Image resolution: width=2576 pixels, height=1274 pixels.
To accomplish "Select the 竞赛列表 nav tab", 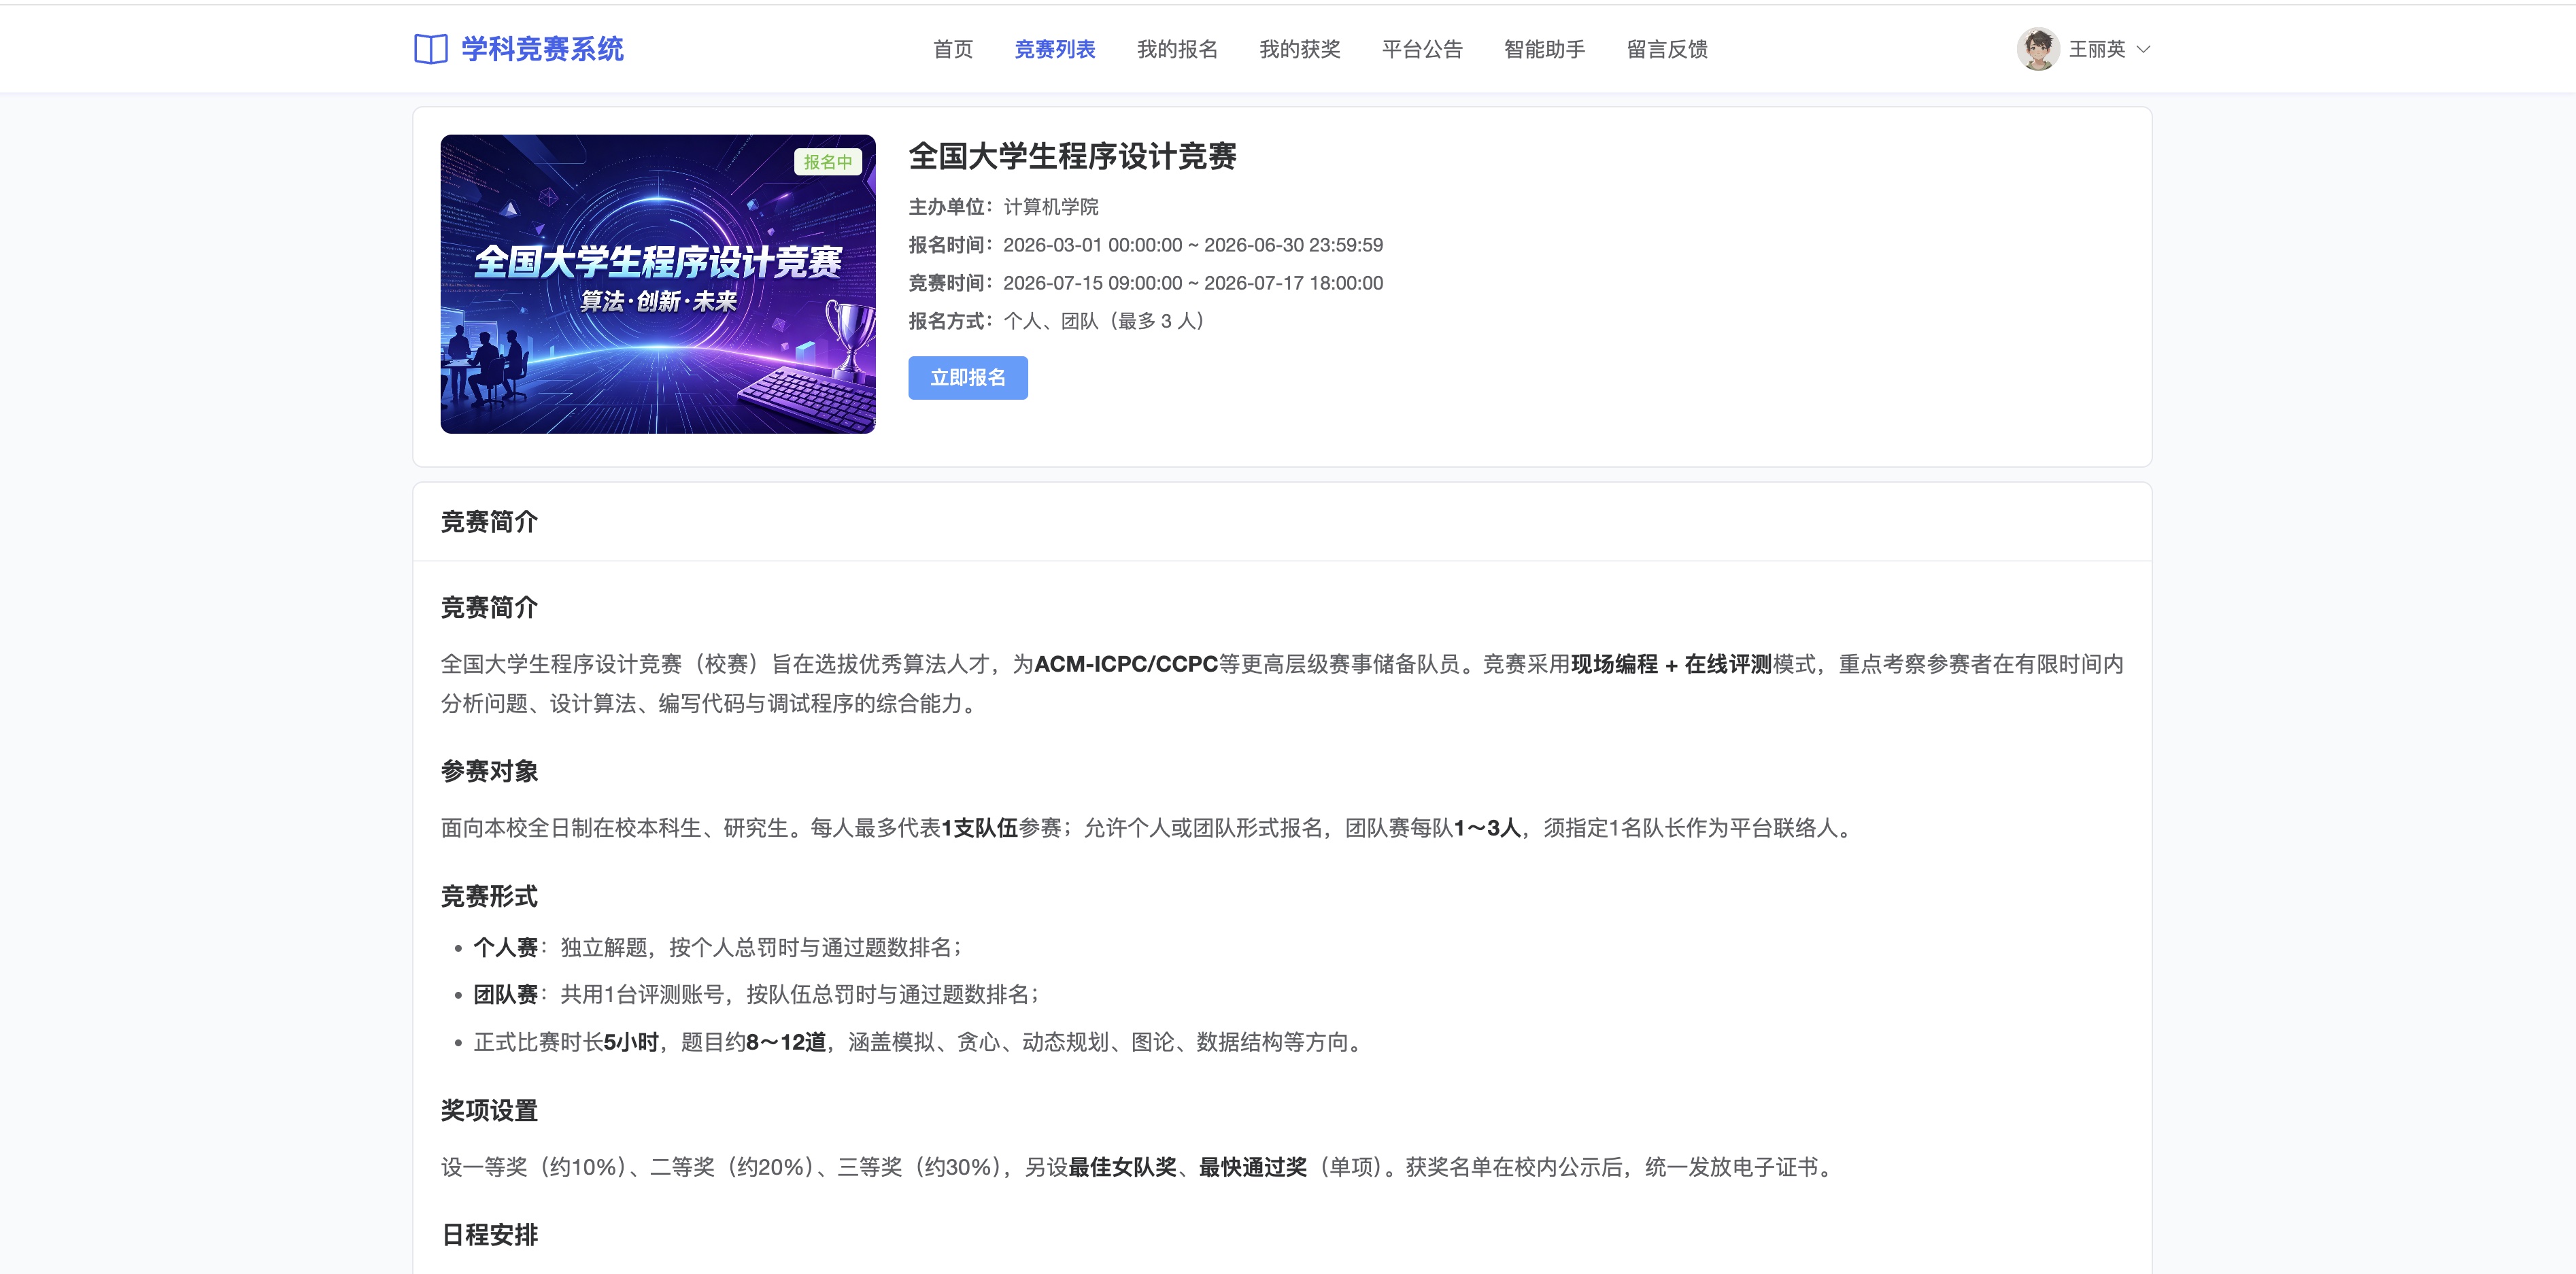I will tap(1054, 49).
